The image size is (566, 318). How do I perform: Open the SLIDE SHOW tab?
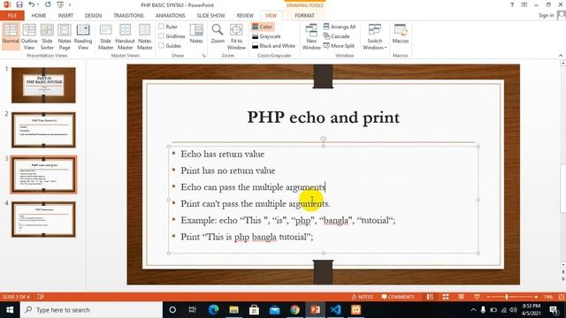pyautogui.click(x=210, y=16)
